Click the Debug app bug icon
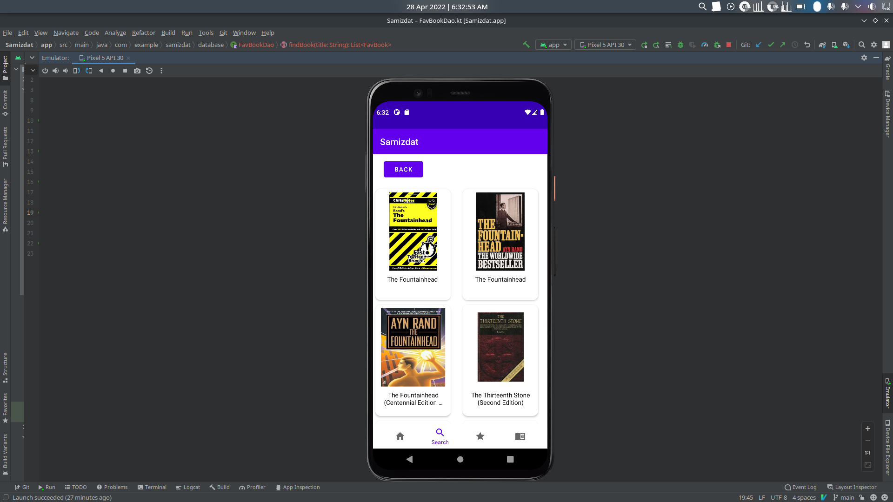 680,45
